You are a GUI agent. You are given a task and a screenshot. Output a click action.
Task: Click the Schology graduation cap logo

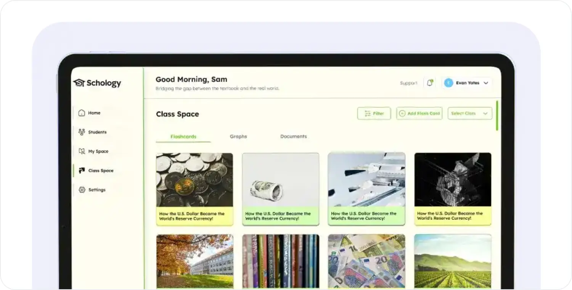pos(79,83)
